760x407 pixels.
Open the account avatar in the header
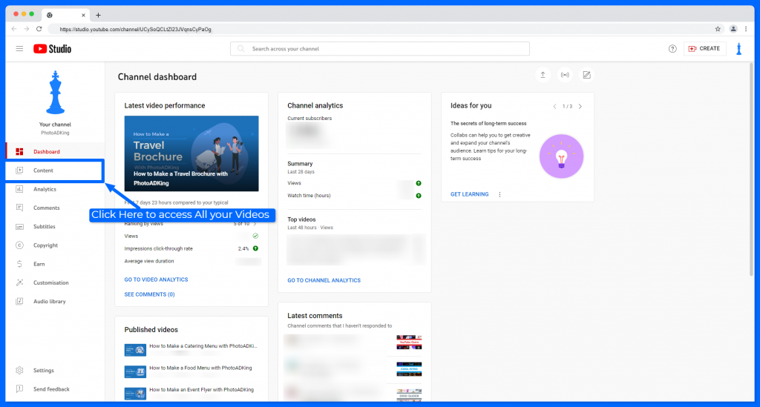coord(739,49)
